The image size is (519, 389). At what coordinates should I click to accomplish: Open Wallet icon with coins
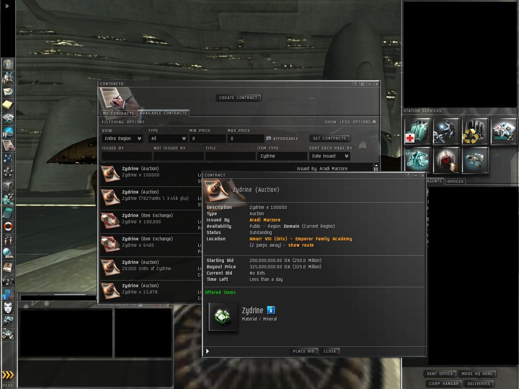(8, 199)
